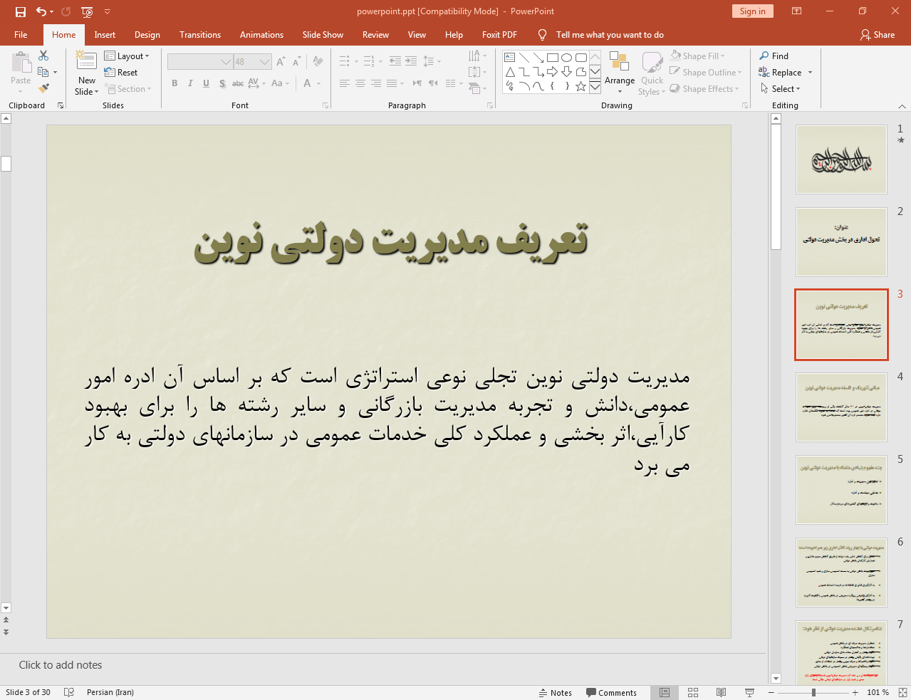The width and height of the screenshot is (911, 700).
Task: Set right-to-left text direction
Action: 433,83
